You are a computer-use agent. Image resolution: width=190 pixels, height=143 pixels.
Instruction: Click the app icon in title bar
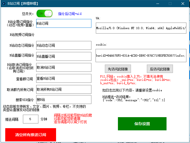click(x=4, y=4)
